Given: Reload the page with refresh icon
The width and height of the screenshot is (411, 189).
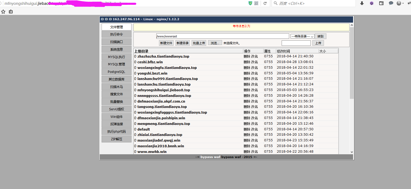Looking at the screenshot, I should [x=265, y=3].
